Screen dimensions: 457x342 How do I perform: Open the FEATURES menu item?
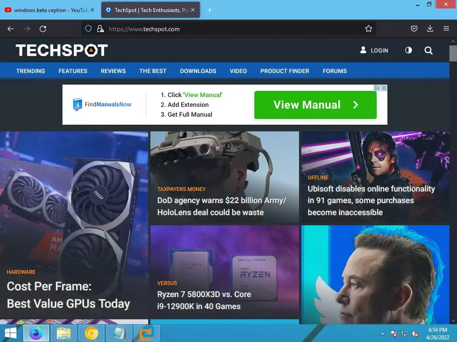coord(73,71)
